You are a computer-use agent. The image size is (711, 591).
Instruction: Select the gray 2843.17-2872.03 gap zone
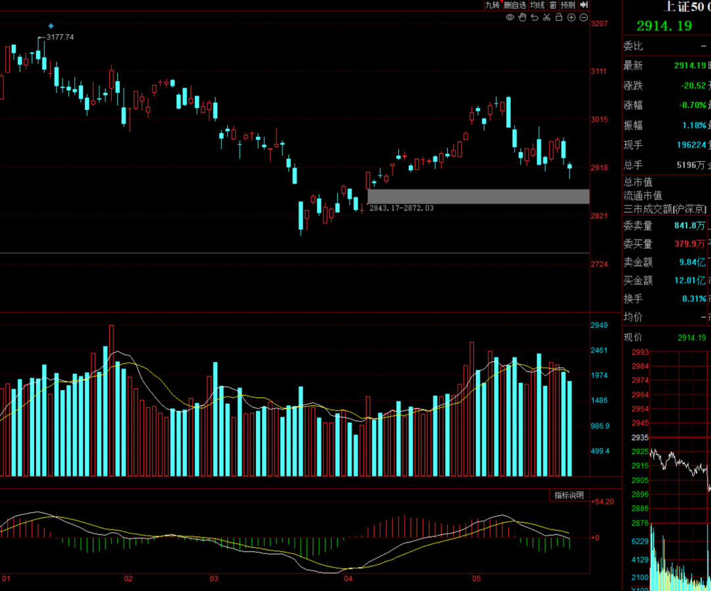(x=479, y=196)
